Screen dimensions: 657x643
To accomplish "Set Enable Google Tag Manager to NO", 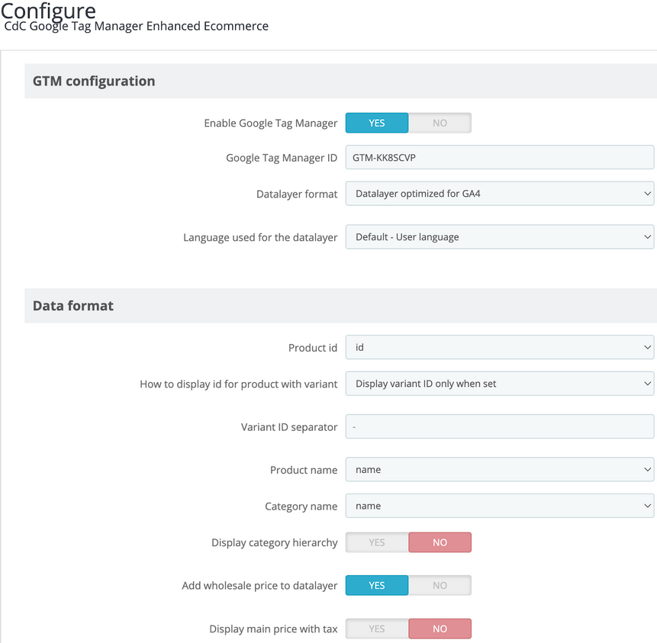I will tap(440, 123).
